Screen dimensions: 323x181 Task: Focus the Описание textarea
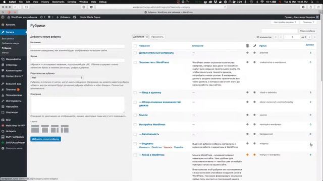click(x=77, y=105)
